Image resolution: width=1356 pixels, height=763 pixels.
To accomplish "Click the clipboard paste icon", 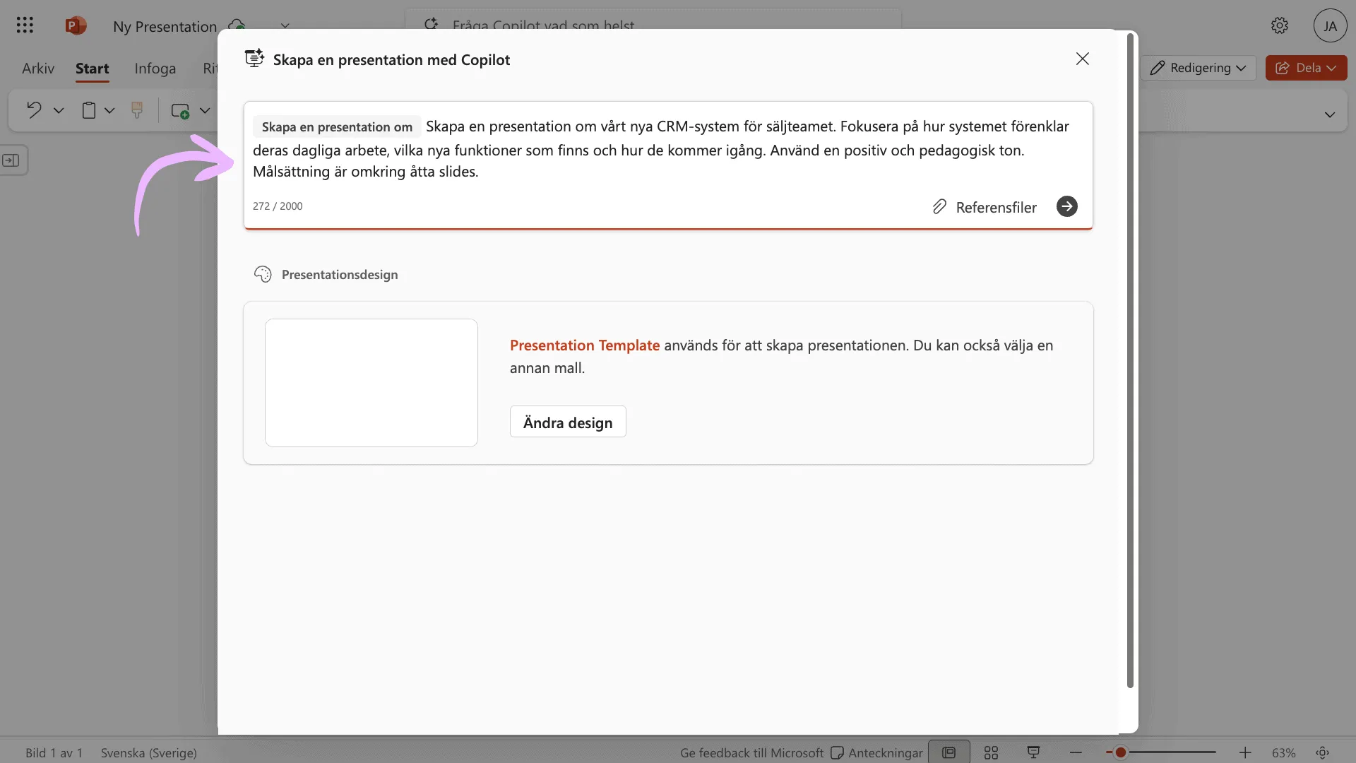I will click(88, 110).
